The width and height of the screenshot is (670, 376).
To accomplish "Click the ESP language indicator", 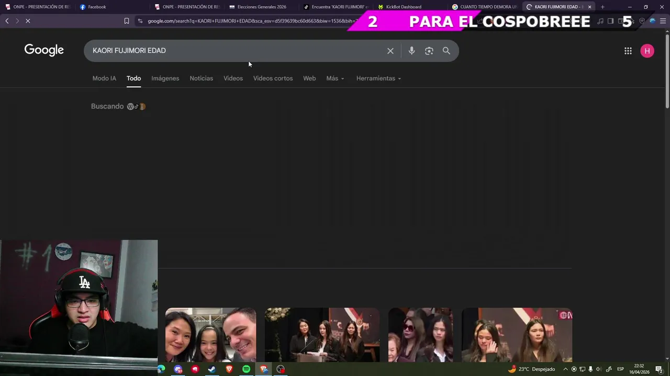I will (x=620, y=369).
